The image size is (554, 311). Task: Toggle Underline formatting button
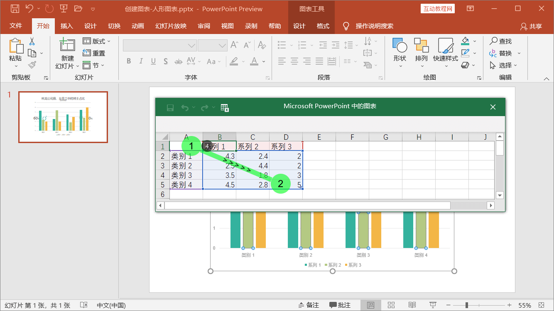click(153, 61)
